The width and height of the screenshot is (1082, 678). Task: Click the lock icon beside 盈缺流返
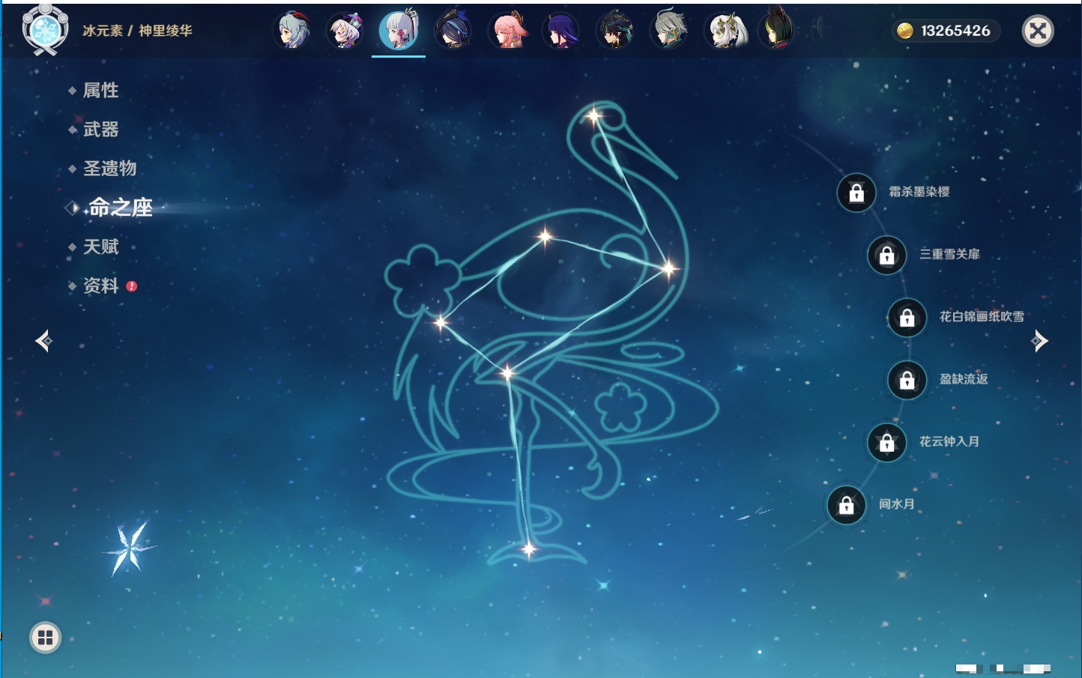907,381
